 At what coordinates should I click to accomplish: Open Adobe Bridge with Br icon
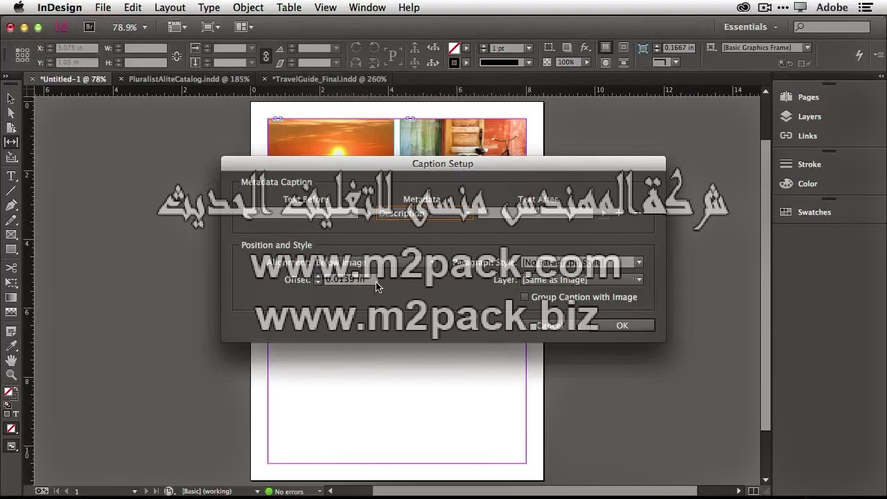tap(89, 27)
